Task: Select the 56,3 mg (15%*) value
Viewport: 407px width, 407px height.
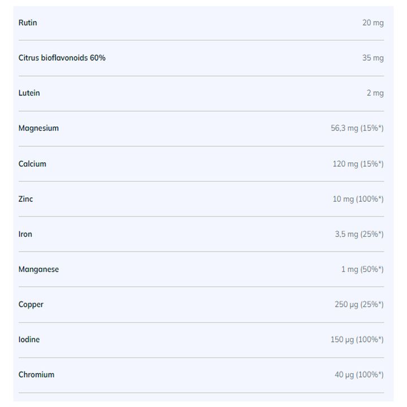Action: 357,128
